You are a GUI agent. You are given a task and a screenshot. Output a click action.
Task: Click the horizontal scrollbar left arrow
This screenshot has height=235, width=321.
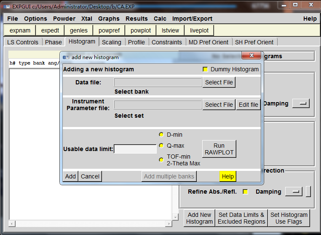12,224
